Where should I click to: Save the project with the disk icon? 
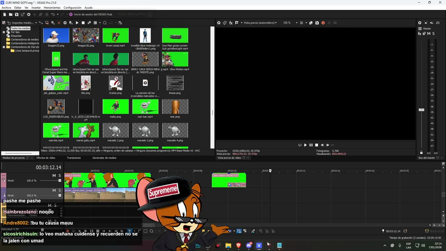[x=16, y=15]
